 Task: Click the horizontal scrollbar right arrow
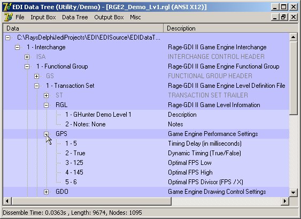pyautogui.click(x=285, y=201)
